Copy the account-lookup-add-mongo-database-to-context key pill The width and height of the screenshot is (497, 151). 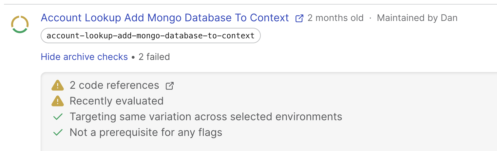(x=150, y=36)
